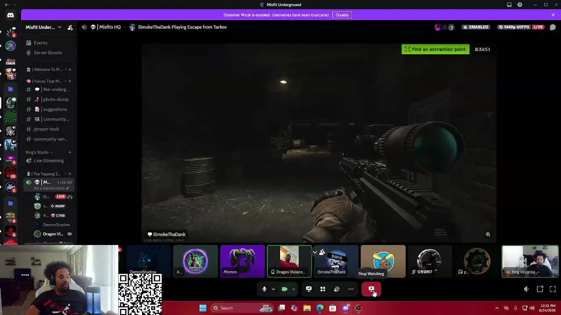Focus the Momon participant tile
Viewport: 561px width, 315px height.
point(242,261)
